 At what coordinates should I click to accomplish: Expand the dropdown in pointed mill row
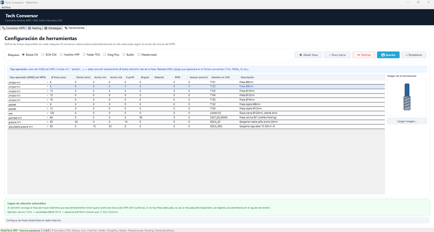tap(47, 117)
